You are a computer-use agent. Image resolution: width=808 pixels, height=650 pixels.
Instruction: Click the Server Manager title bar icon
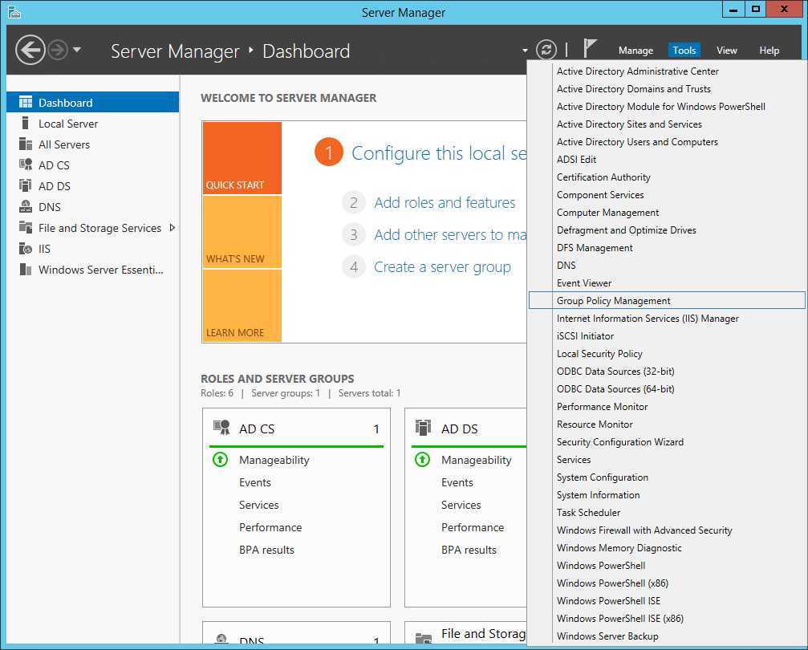pyautogui.click(x=14, y=12)
